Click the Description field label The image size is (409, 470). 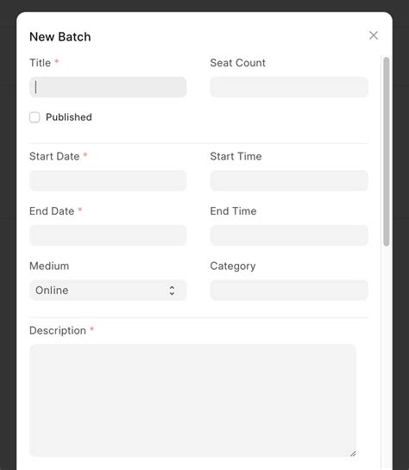coord(58,330)
